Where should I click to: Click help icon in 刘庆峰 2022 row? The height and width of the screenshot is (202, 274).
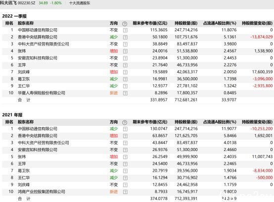pyautogui.click(x=125, y=72)
